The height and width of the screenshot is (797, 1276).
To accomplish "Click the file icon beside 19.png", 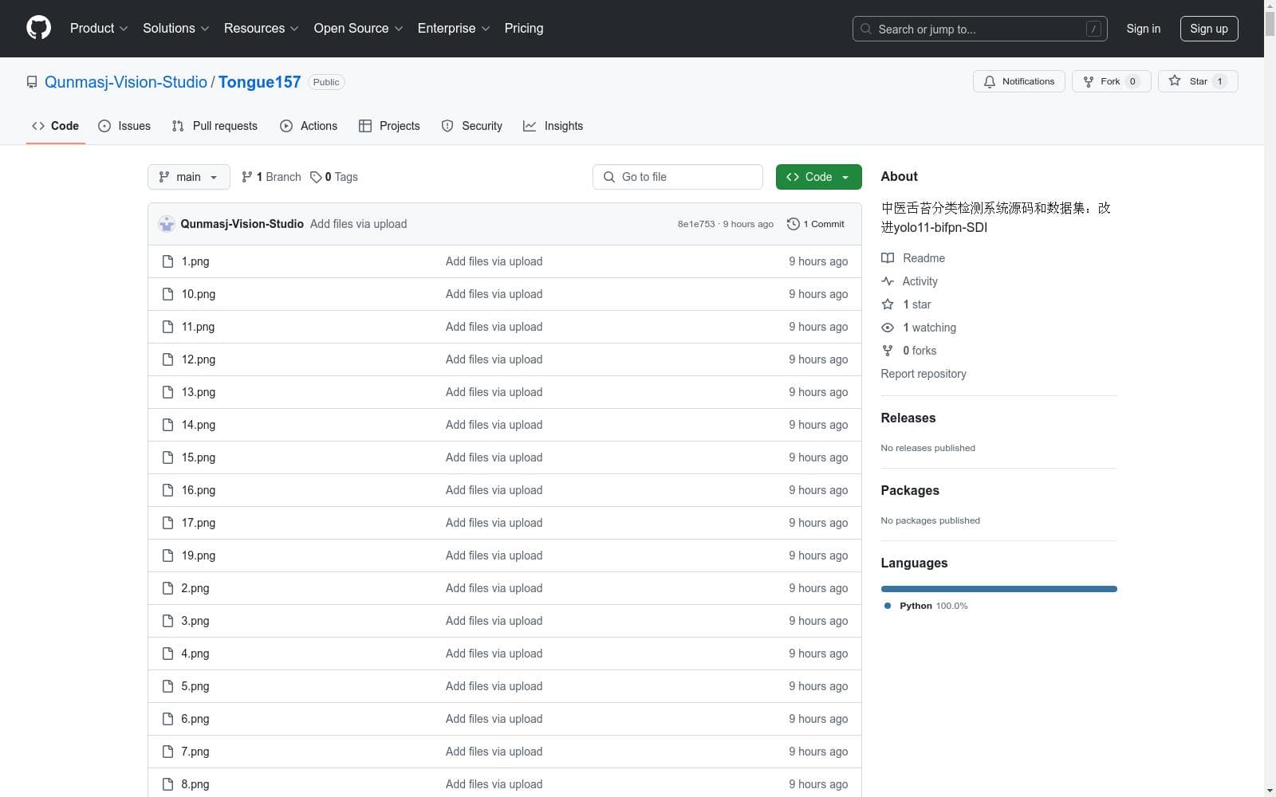I will click(x=167, y=556).
